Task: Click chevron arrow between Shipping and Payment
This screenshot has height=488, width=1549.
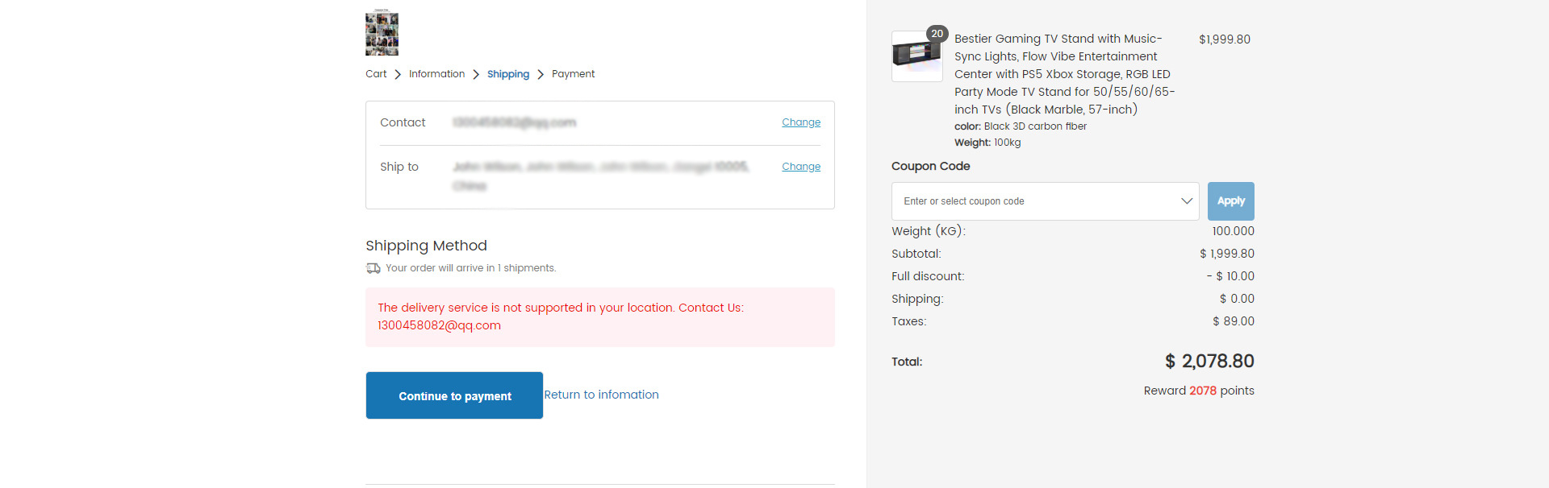Action: 541,74
